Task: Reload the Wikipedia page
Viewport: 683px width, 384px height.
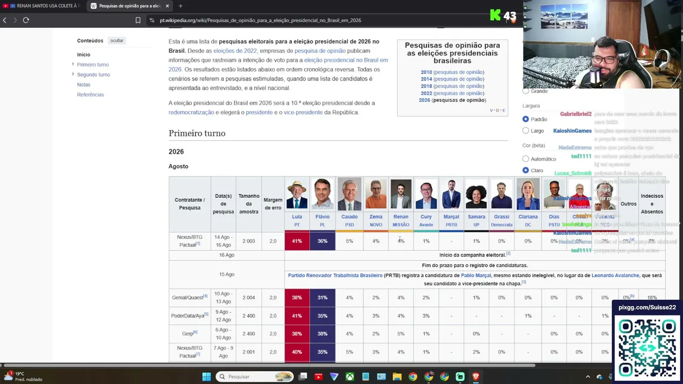Action: pyautogui.click(x=26, y=20)
